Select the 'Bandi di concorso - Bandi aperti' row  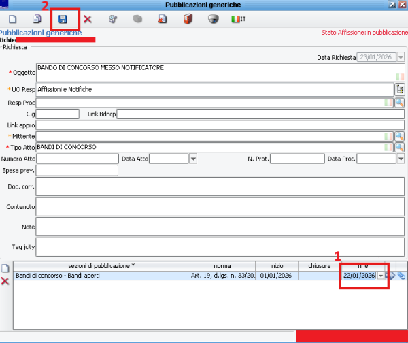click(x=101, y=276)
